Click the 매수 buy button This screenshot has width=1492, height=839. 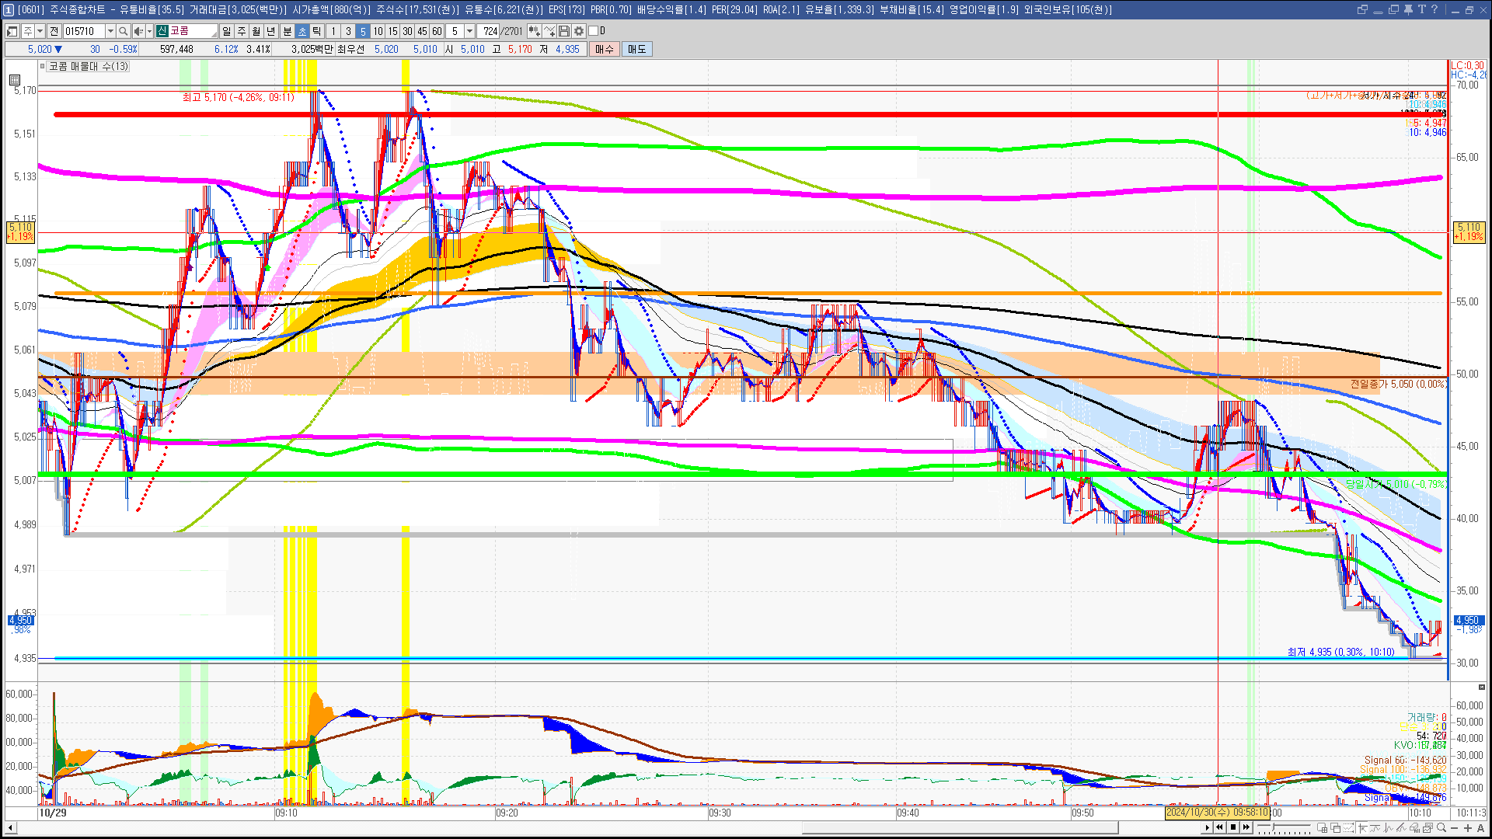tap(604, 49)
